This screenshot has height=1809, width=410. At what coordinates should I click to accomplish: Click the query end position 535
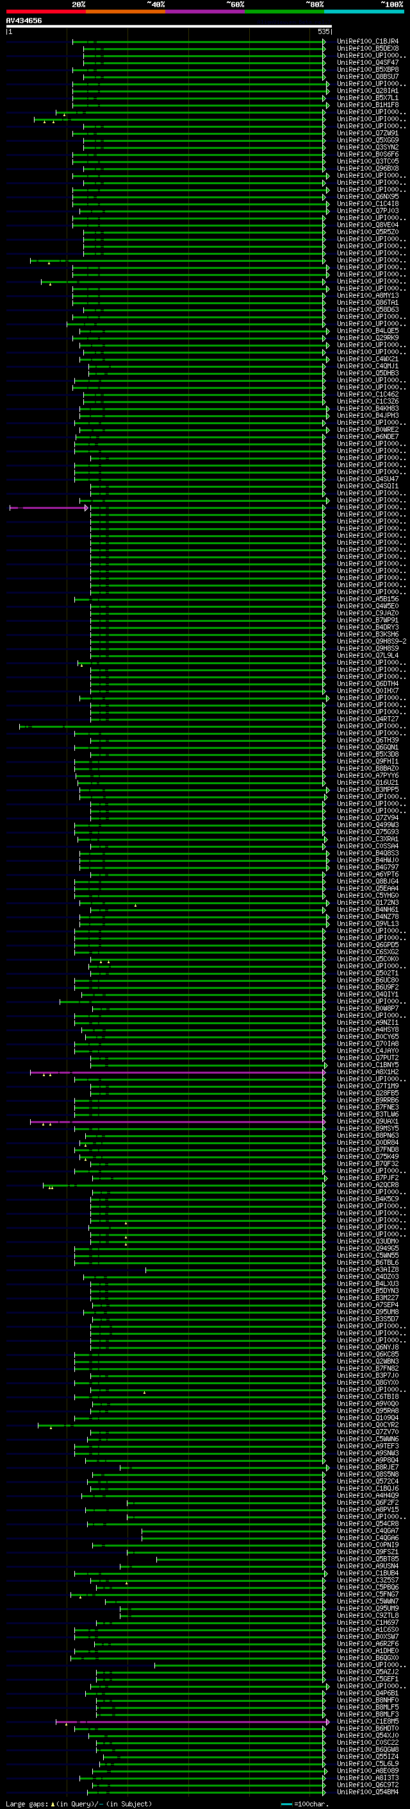click(324, 31)
